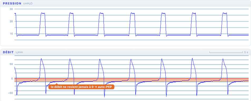Click the auto-PEP annotation callout
This screenshot has height=101, width=251.
81,87
